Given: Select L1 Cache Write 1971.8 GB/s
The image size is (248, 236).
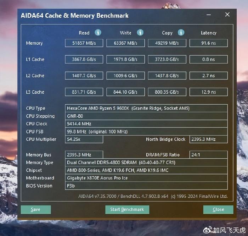Looking at the screenshot, I should coord(125,59).
